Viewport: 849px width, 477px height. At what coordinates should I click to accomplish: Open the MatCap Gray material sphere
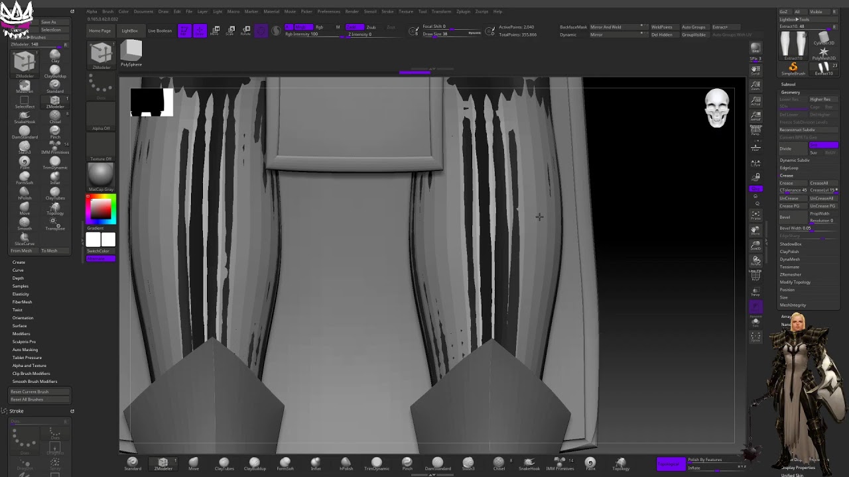click(x=101, y=177)
